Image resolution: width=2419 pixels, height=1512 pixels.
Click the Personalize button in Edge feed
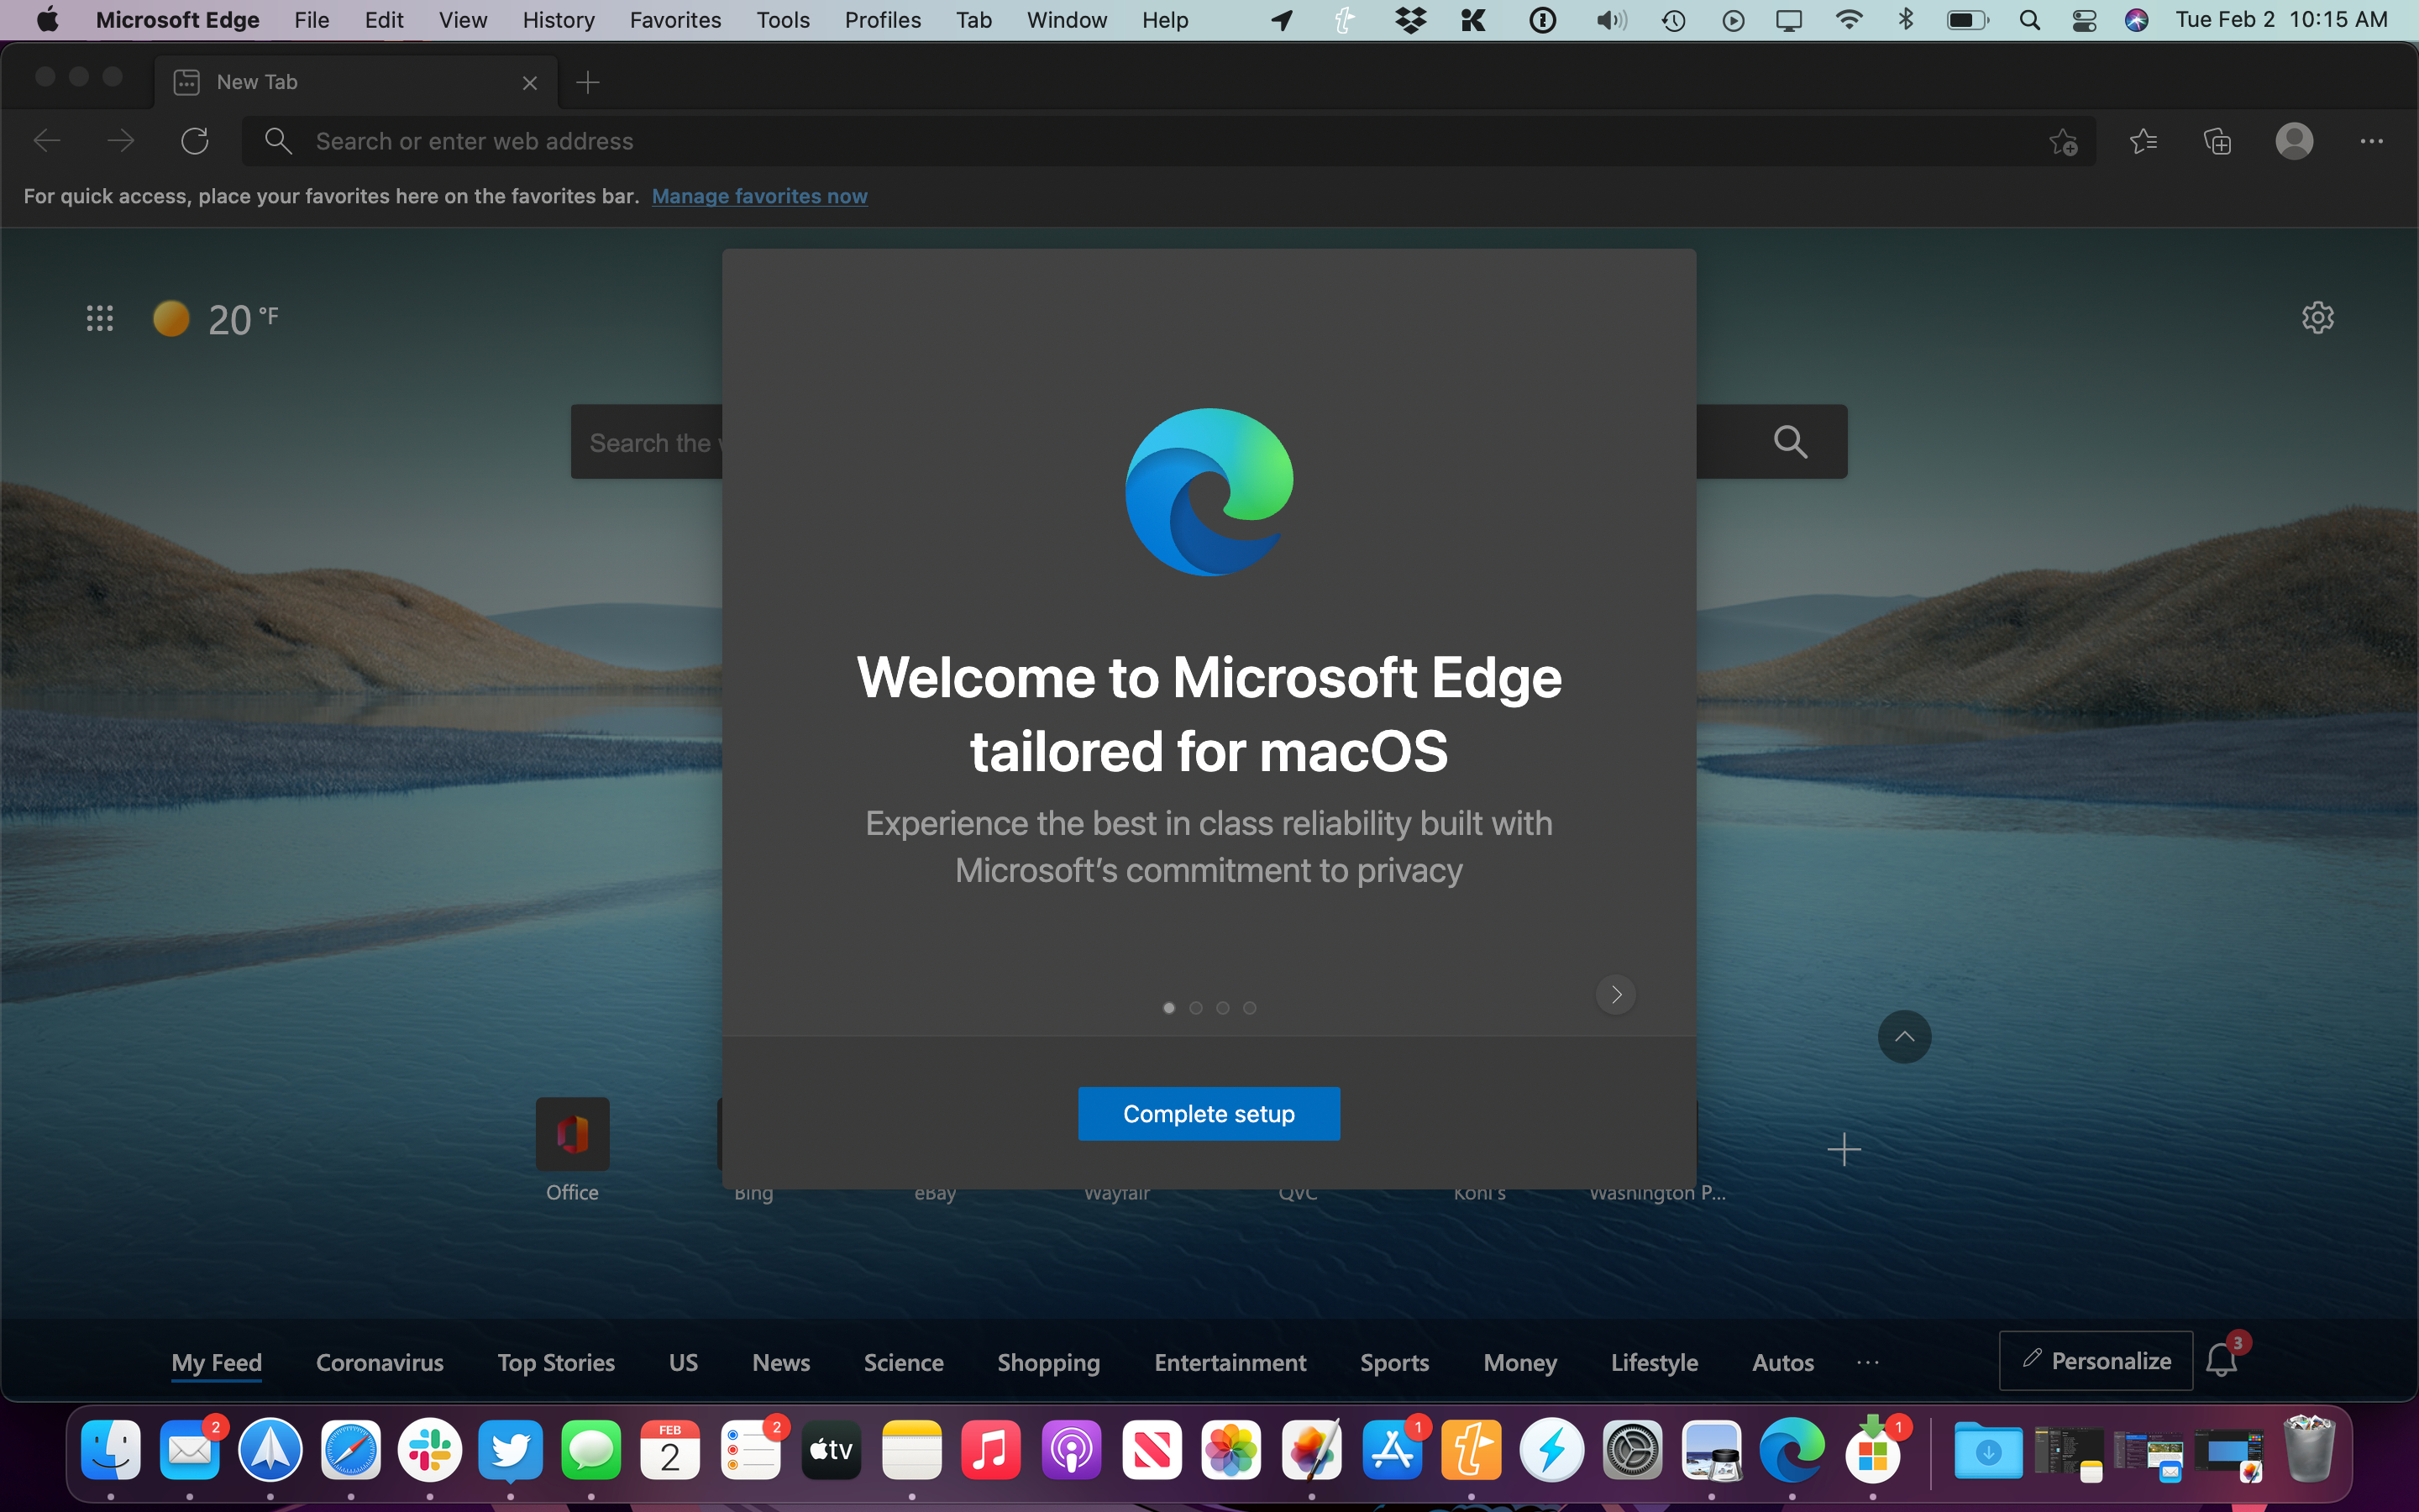(x=2093, y=1361)
